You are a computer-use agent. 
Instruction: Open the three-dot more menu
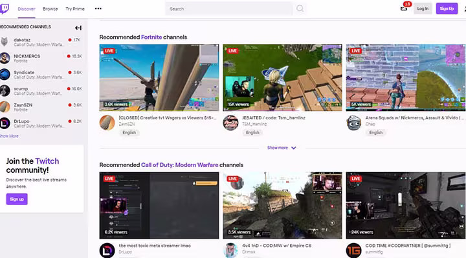pyautogui.click(x=98, y=8)
